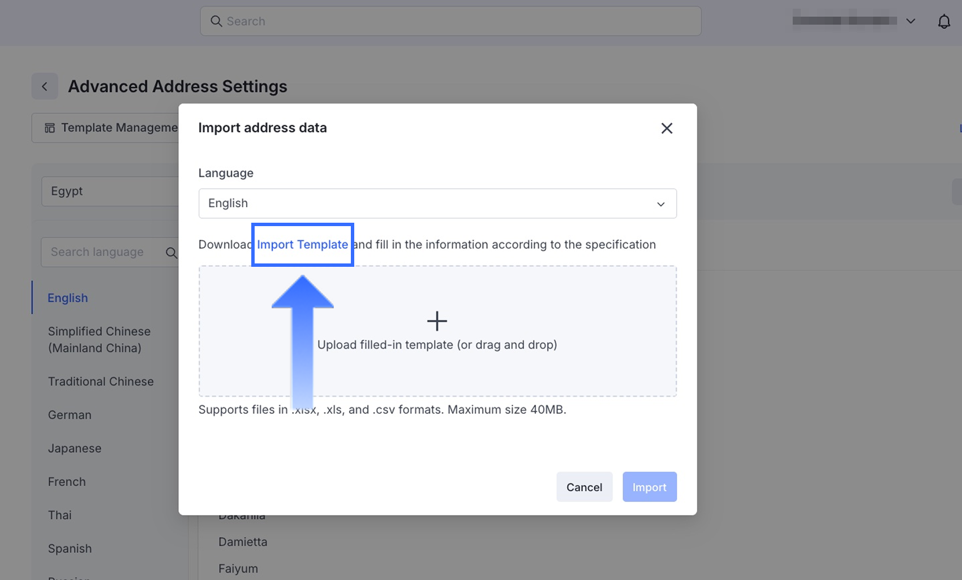Click the magnifier icon in Search language field
This screenshot has height=580, width=962.
click(x=171, y=253)
